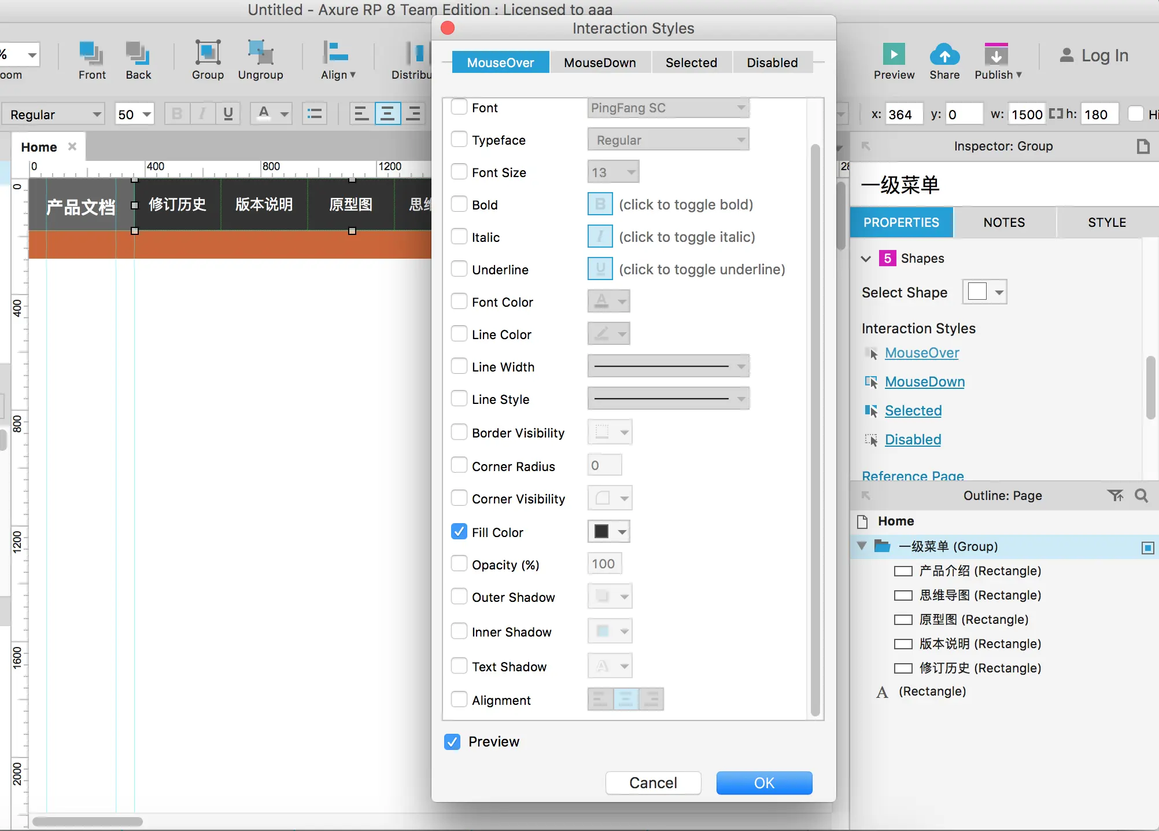Screen dimensions: 1159x831
Task: Click the Publish icon in toolbar
Action: pyautogui.click(x=996, y=54)
